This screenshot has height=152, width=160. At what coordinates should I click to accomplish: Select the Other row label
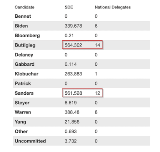tap(21, 132)
